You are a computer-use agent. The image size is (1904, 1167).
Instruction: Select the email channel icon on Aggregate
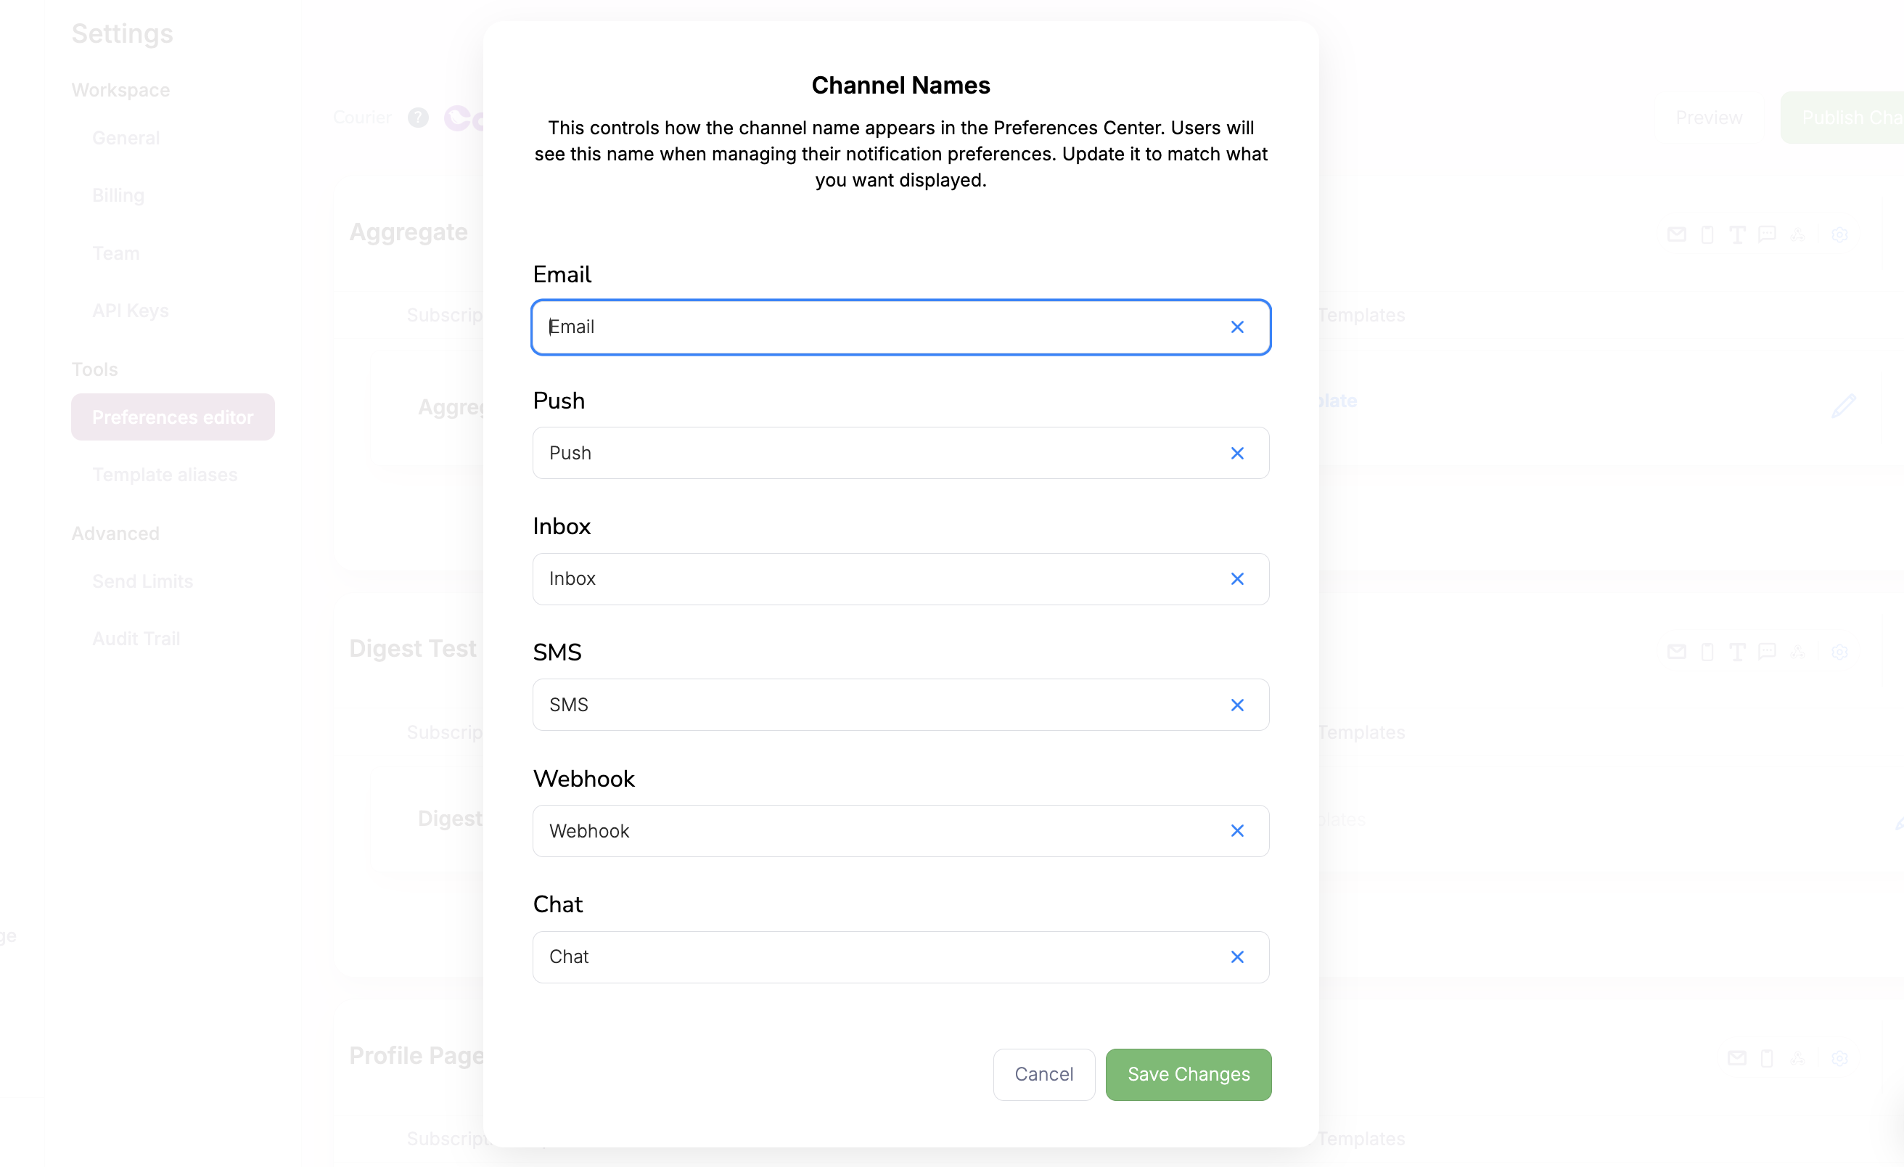(1677, 234)
